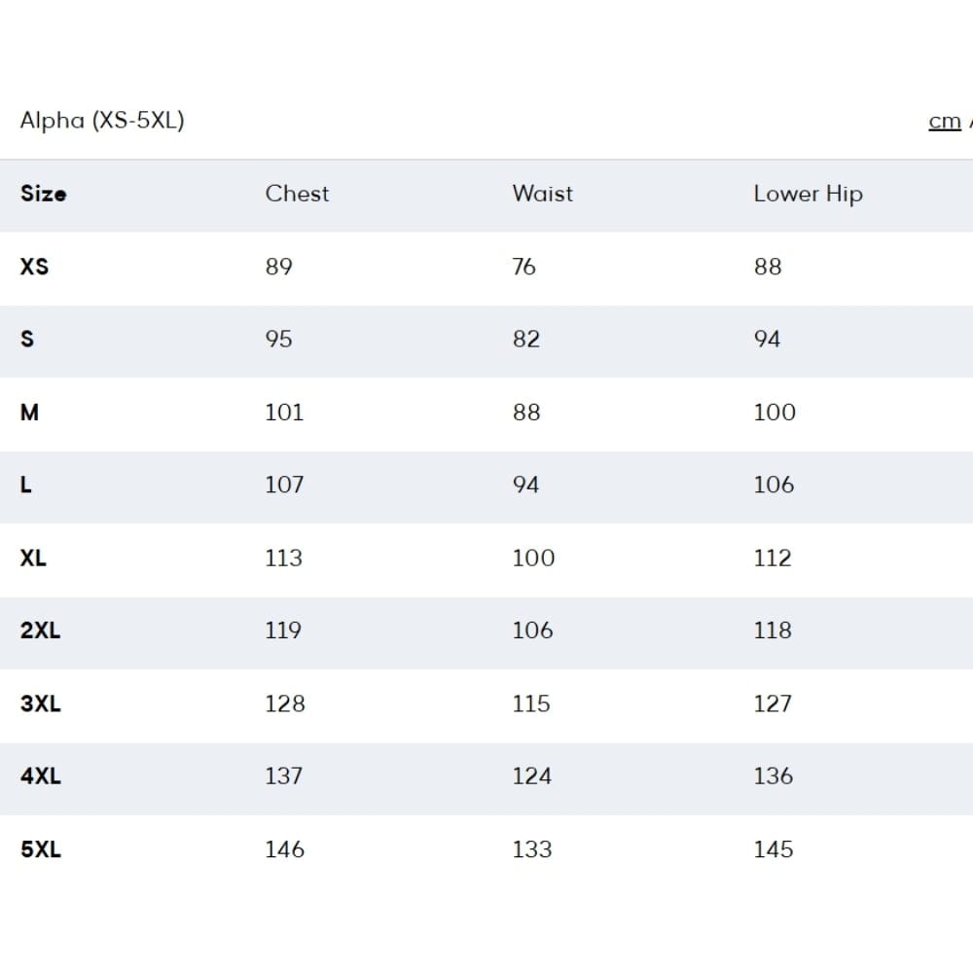Click the Lower Hip column header
973x973 pixels.
808,195
